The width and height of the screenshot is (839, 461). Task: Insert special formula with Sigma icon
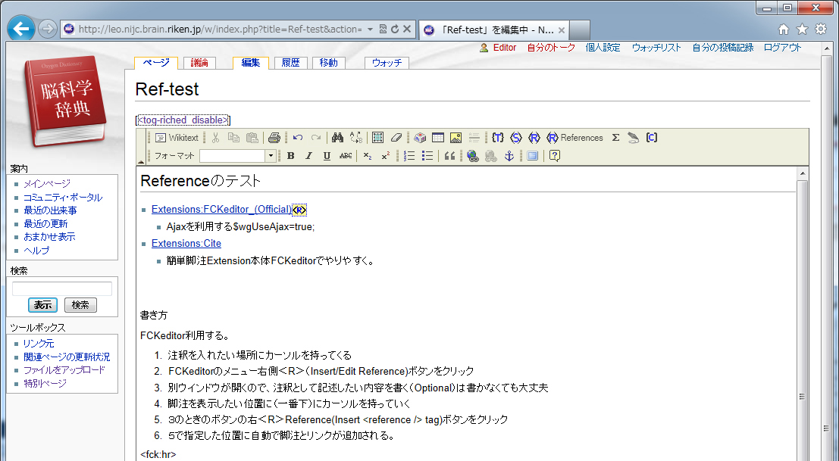click(x=615, y=138)
